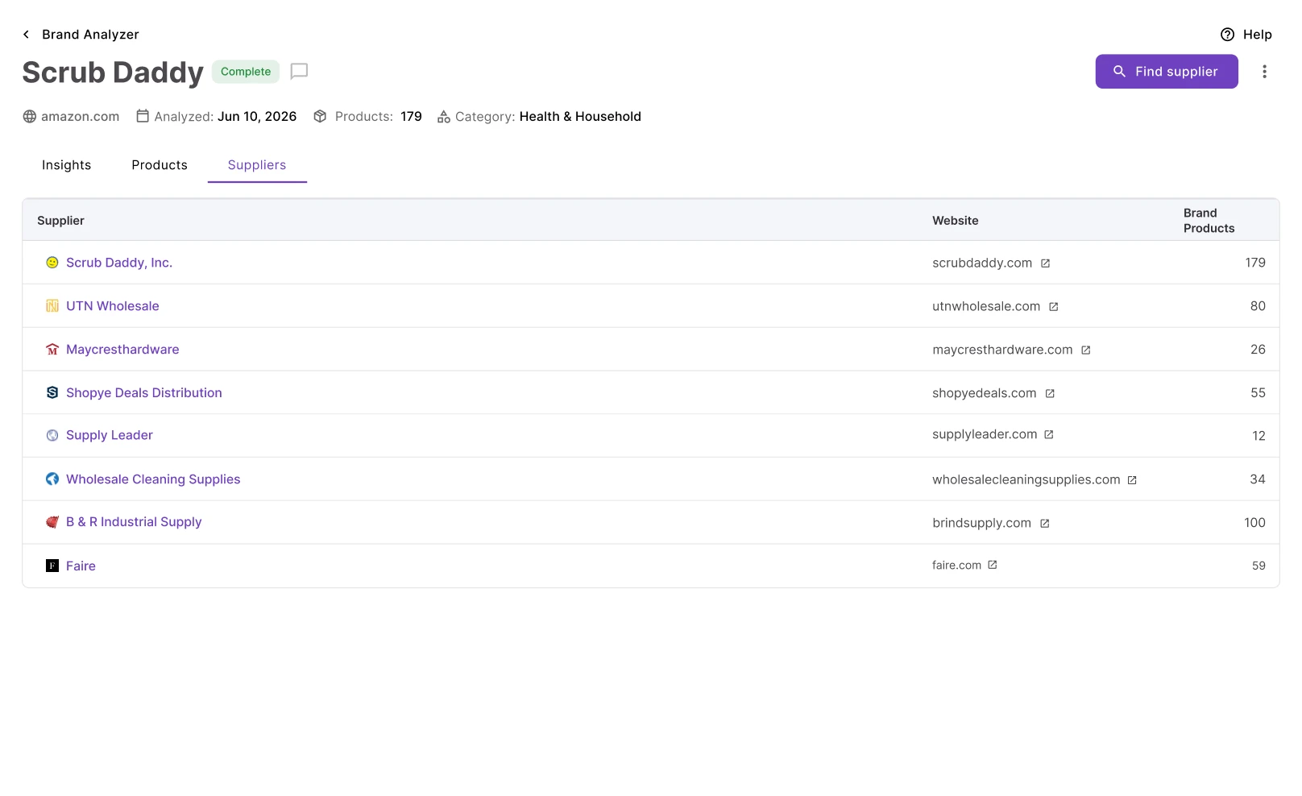Image resolution: width=1302 pixels, height=796 pixels.
Task: Click the Brand Analyzer breadcrumb text
Action: point(90,35)
